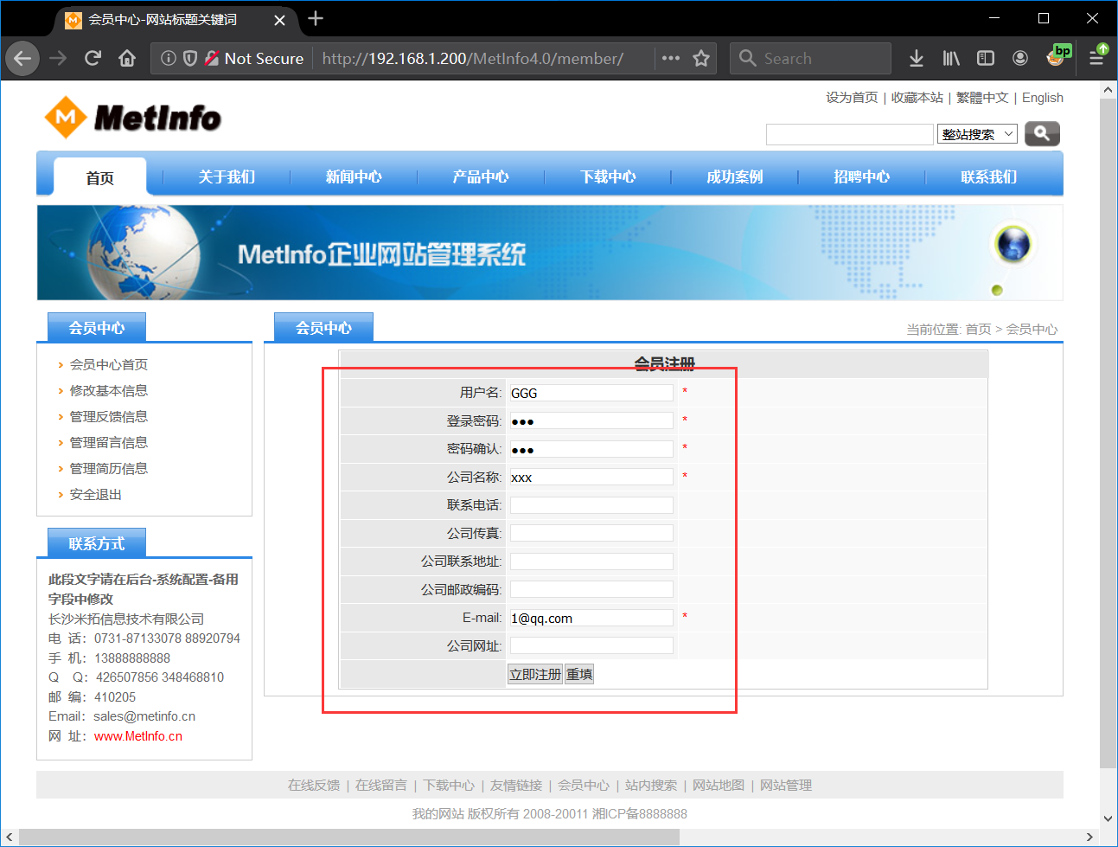Focus the 公司邮政编码 input field
Image resolution: width=1118 pixels, height=847 pixels.
pyautogui.click(x=591, y=590)
